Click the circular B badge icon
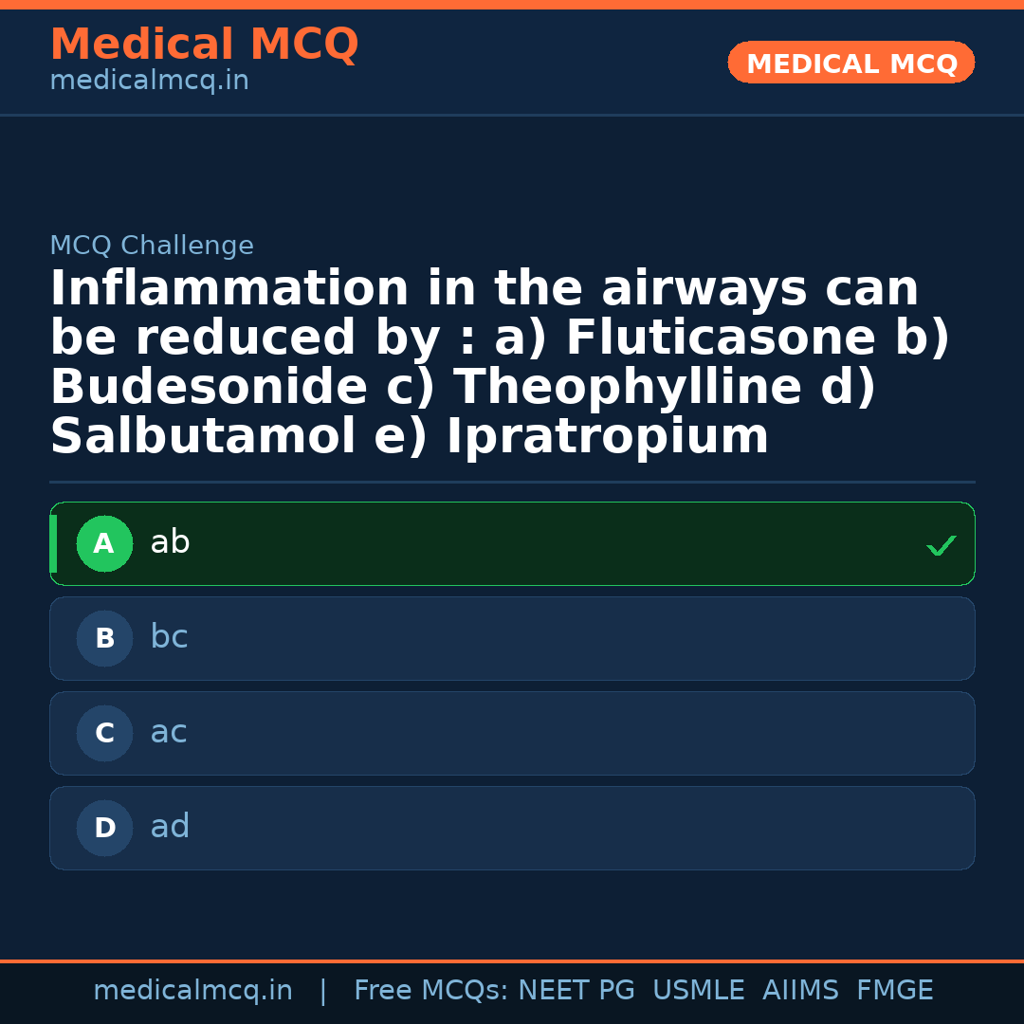Screen dimensions: 1024x1024 (104, 638)
